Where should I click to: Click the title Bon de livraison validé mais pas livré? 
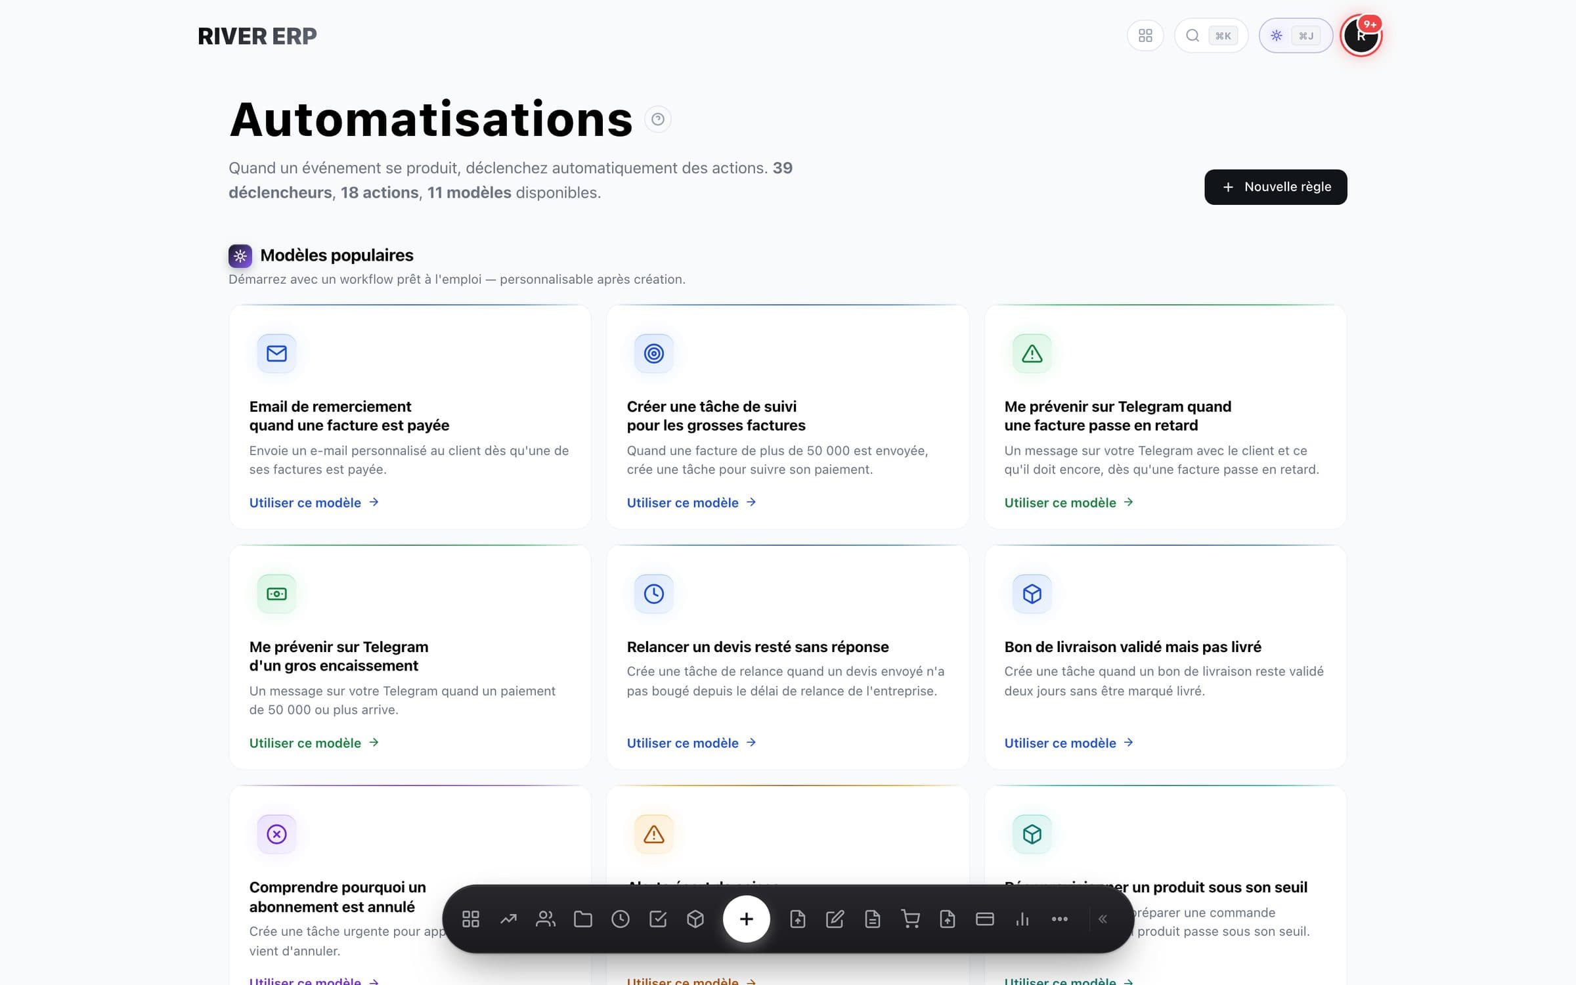click(1133, 647)
